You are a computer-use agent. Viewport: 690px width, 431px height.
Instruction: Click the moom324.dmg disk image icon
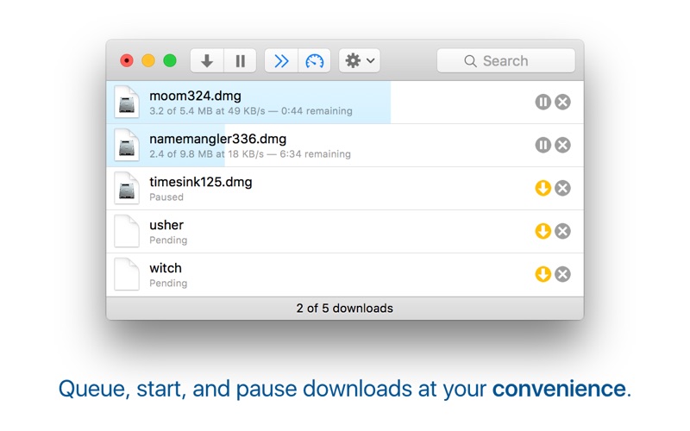(x=127, y=102)
